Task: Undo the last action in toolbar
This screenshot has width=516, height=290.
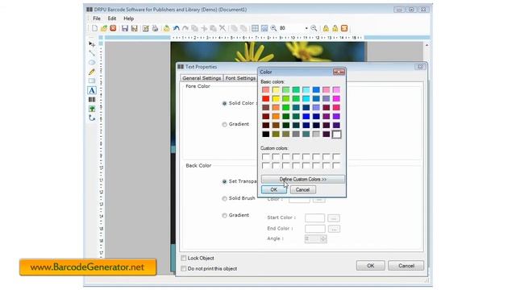Action: (x=176, y=28)
